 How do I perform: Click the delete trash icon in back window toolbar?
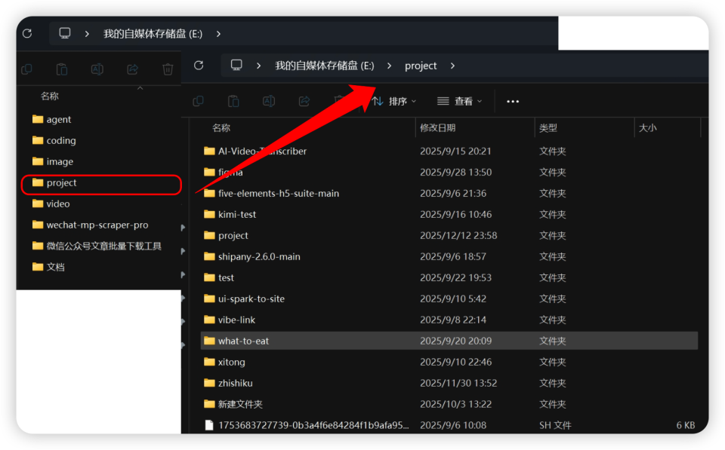click(168, 69)
